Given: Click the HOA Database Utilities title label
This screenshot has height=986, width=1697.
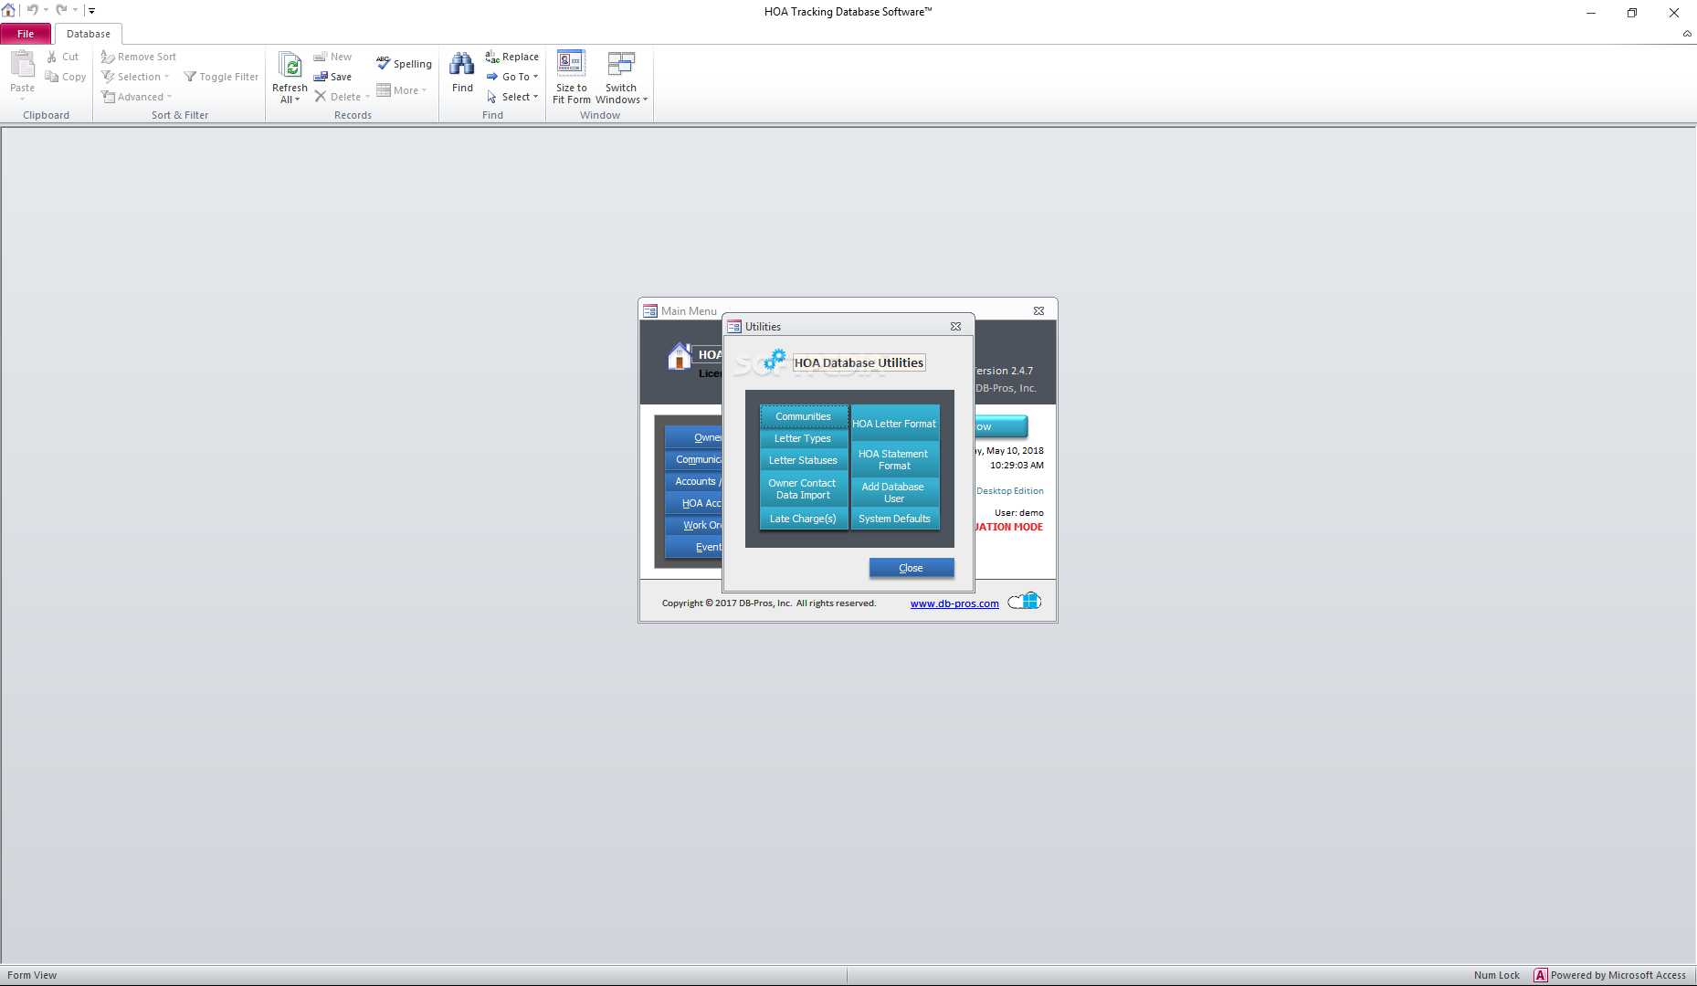Looking at the screenshot, I should (x=859, y=362).
